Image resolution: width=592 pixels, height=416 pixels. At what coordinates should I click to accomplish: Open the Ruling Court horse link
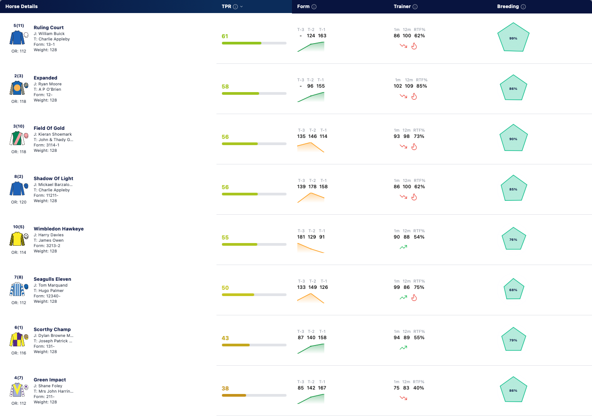[x=49, y=27]
